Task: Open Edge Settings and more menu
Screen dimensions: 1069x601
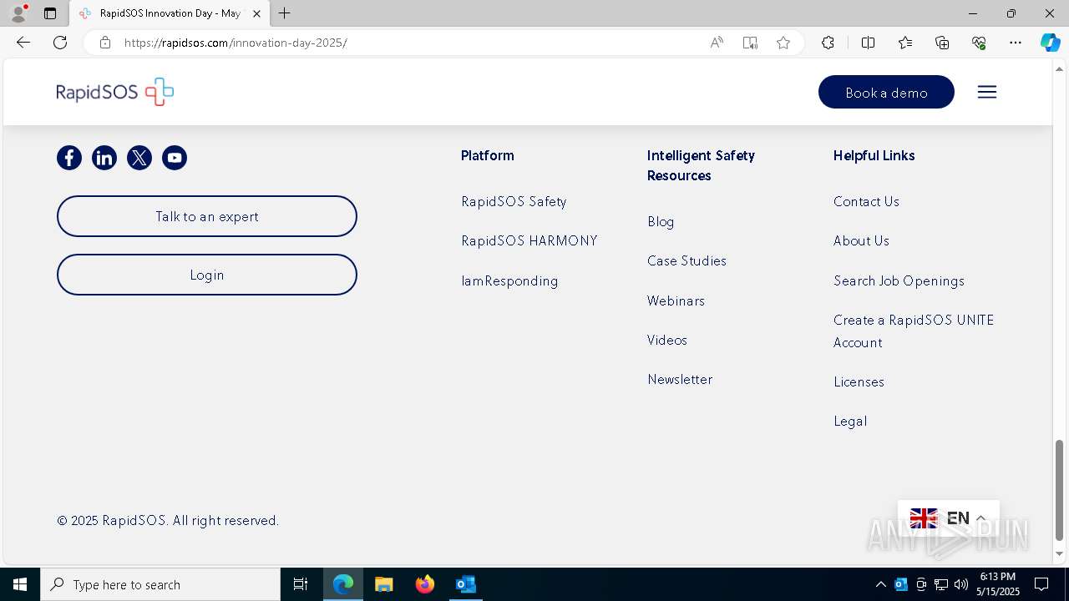Action: click(1016, 43)
